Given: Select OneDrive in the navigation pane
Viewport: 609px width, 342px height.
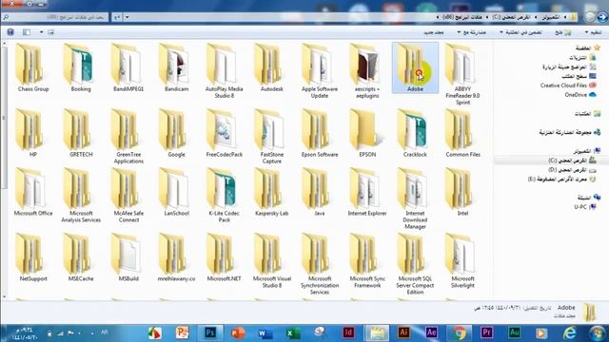Looking at the screenshot, I should click(x=580, y=95).
